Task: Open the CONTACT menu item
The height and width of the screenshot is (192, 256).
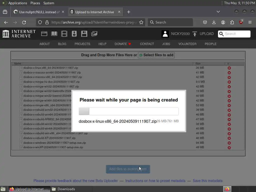Action: pyautogui.click(x=147, y=44)
